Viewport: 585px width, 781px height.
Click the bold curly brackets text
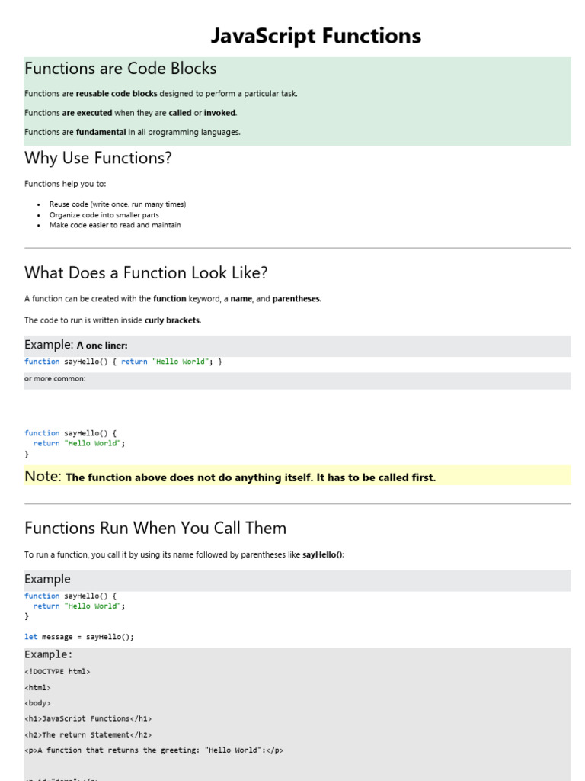172,320
